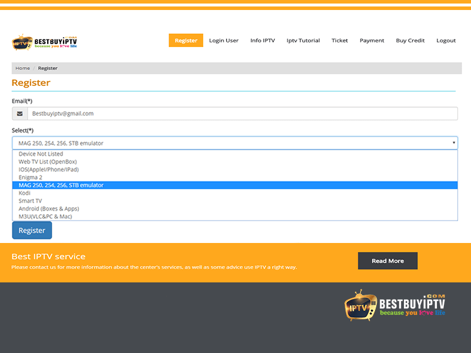Screen dimensions: 471x353
Task: Navigate to the Payment section
Action: point(372,41)
